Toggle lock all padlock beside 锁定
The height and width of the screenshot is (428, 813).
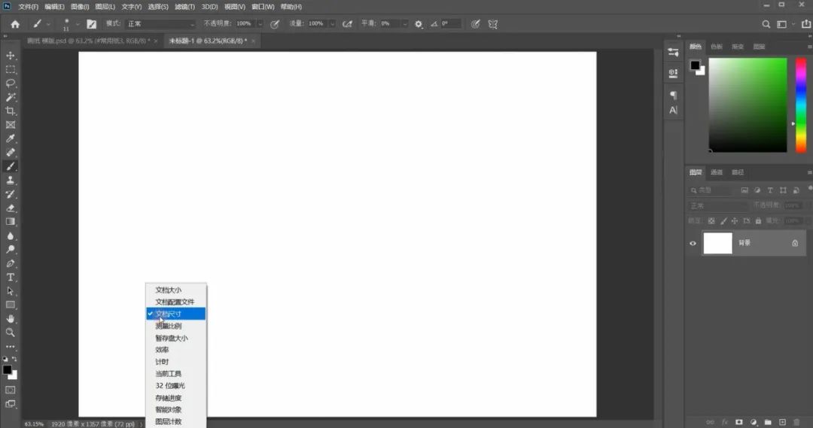point(758,220)
